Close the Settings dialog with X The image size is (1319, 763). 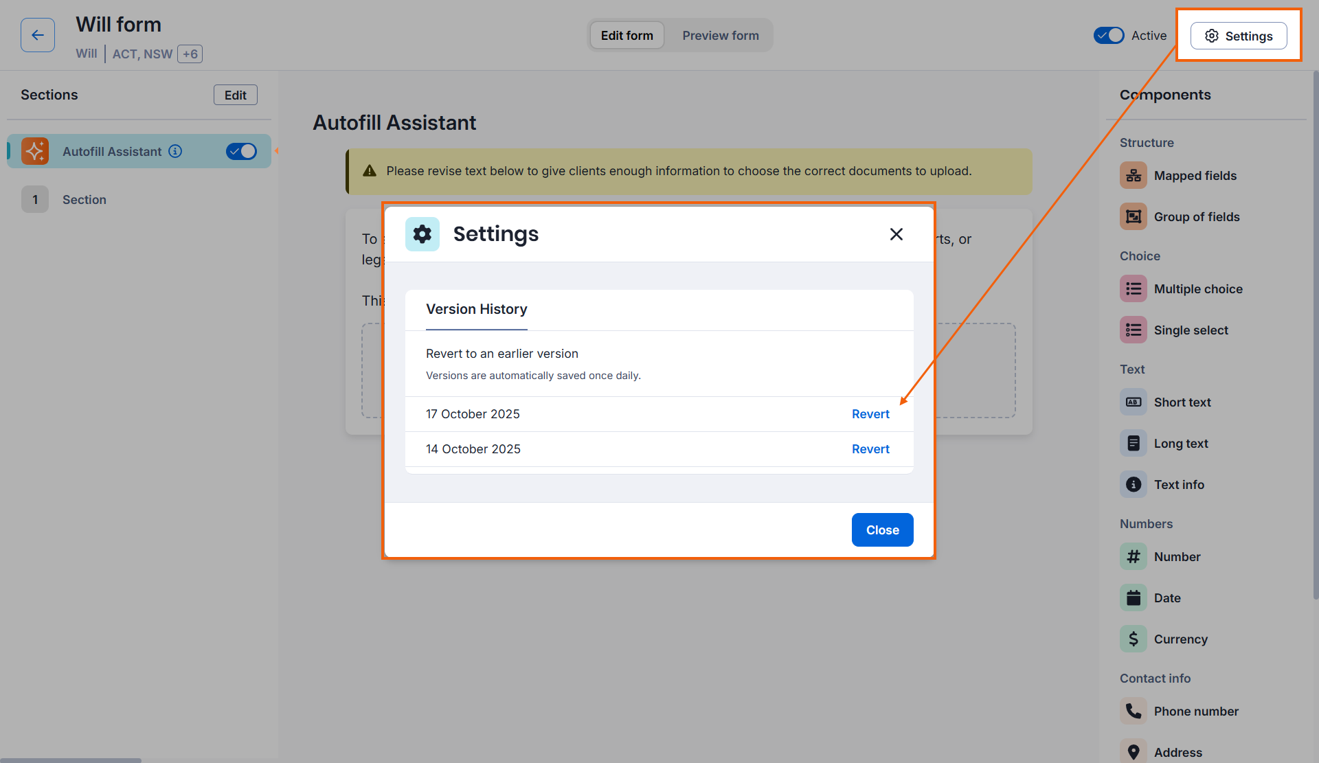pos(897,234)
